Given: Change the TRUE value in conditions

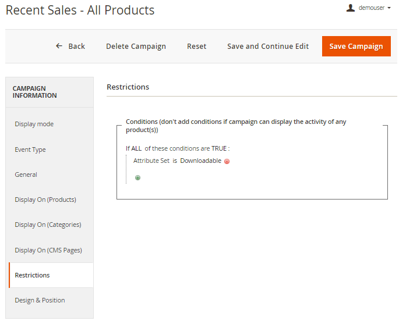Looking at the screenshot, I should (x=219, y=148).
